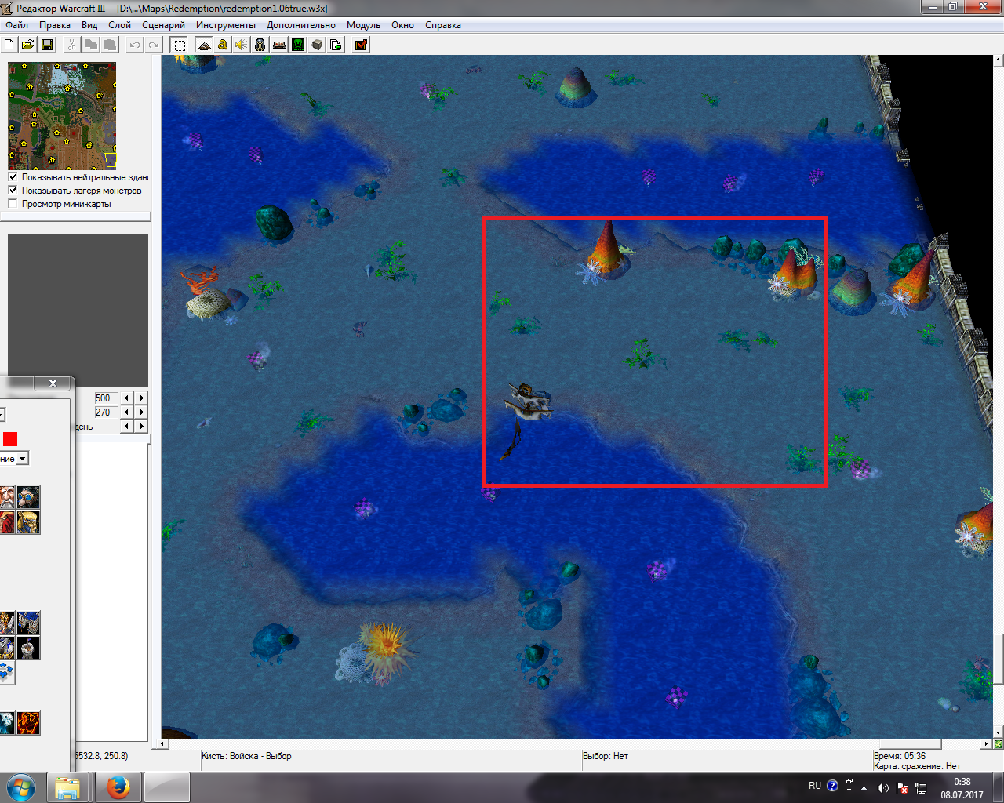Viewport: 1004px width, 803px height.
Task: Open Windows Explorer from the taskbar
Action: tap(67, 787)
